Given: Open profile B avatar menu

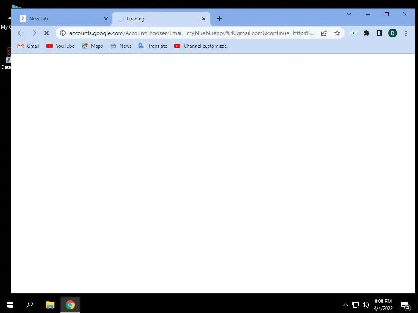Looking at the screenshot, I should 393,33.
